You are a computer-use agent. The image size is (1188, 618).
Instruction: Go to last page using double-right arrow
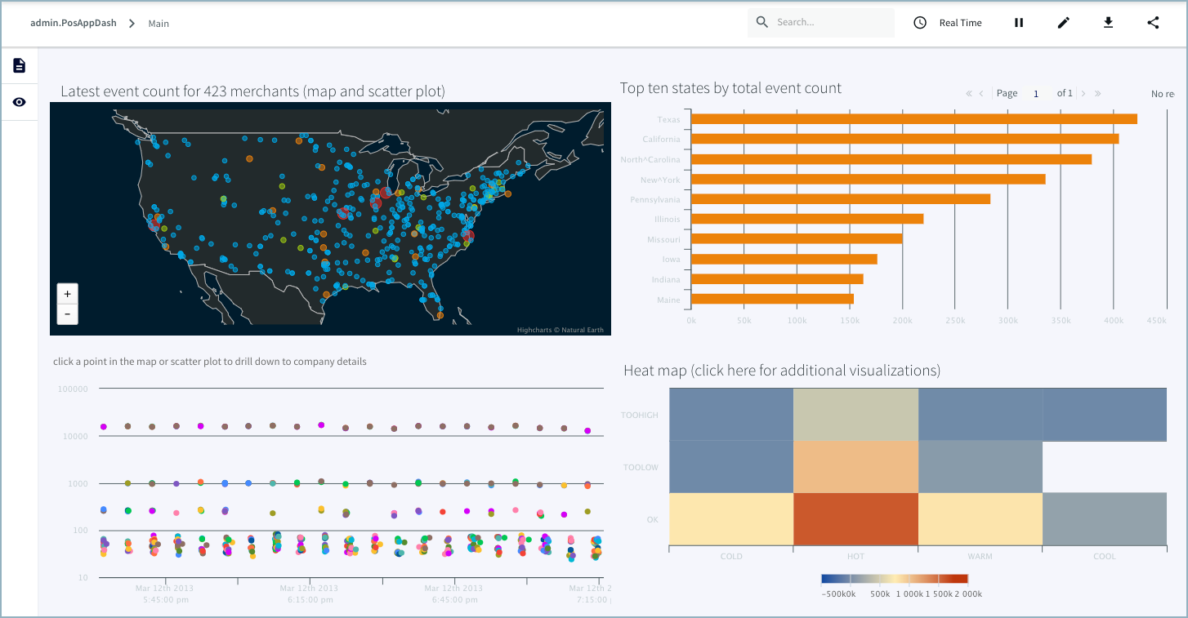pos(1097,93)
